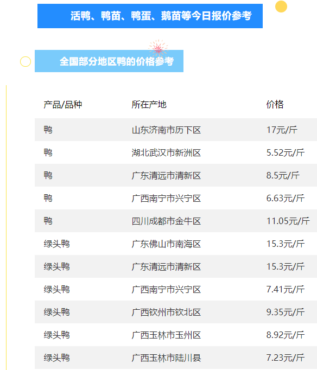Click the 9.35元/斤 price cell
317x370 pixels.
[286, 312]
